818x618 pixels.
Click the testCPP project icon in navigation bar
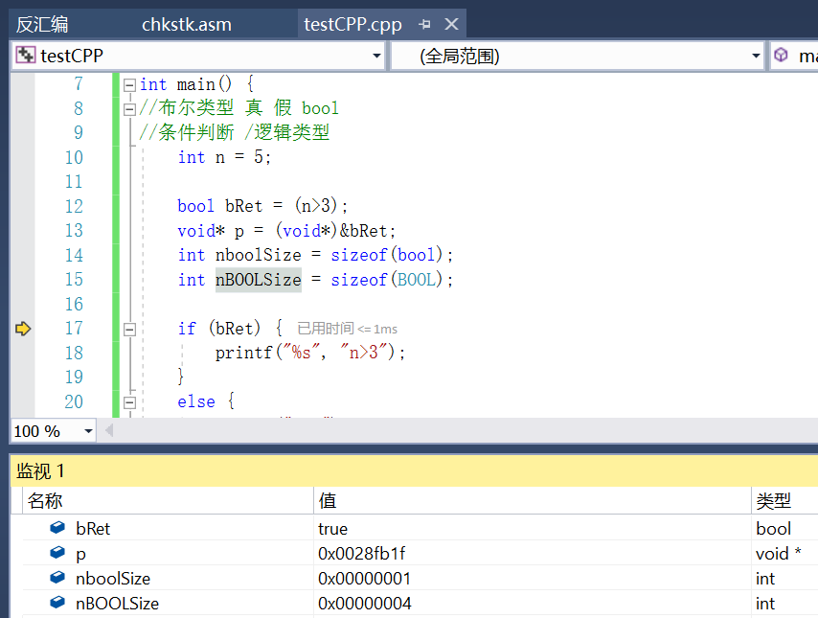(23, 55)
